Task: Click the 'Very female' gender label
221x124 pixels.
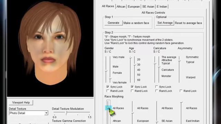Action: [119, 82]
